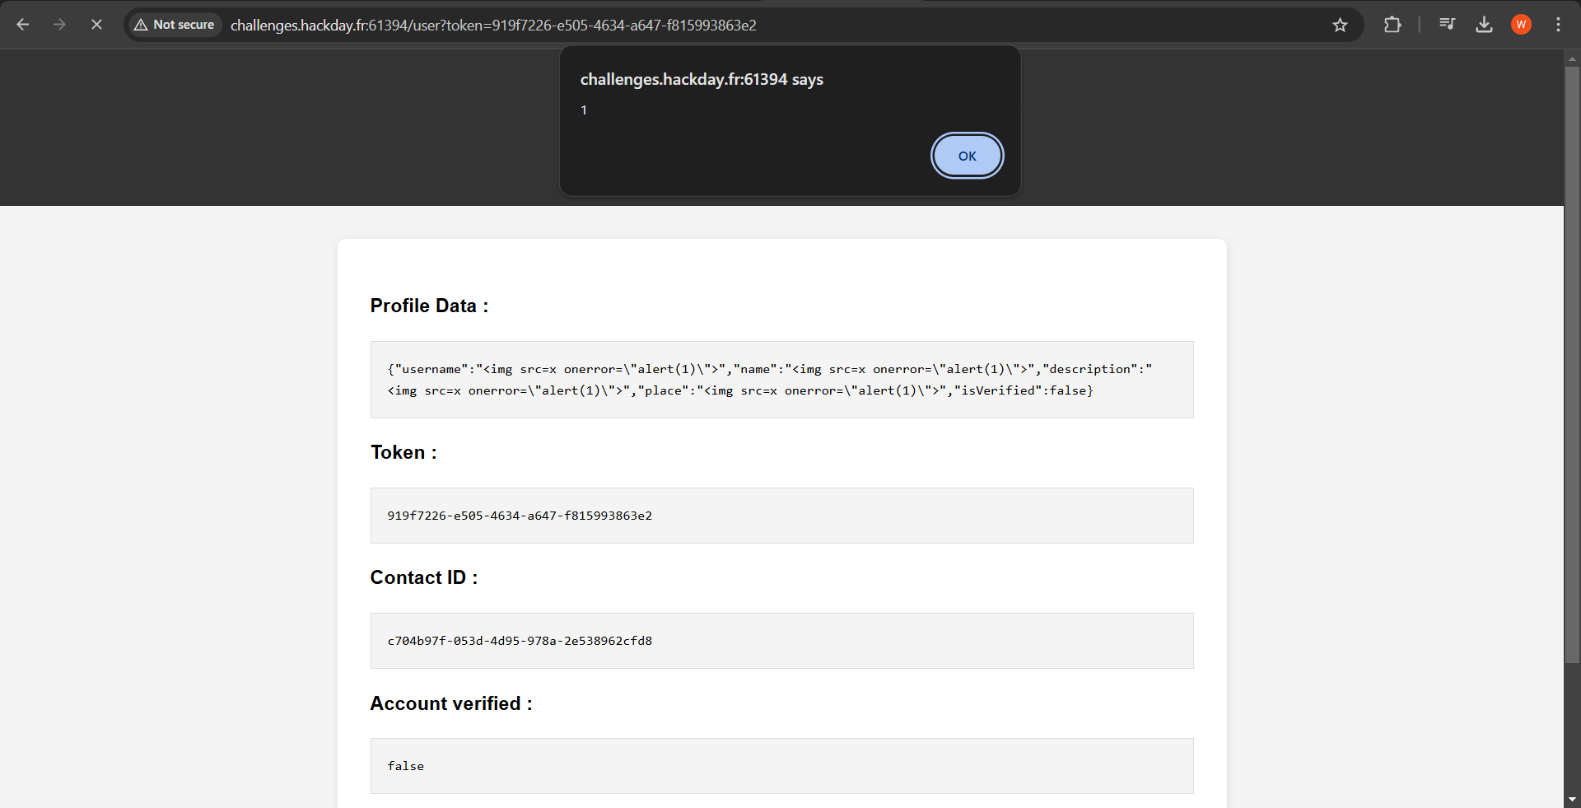
Task: Open the Chrome three-dot menu
Action: (1558, 25)
